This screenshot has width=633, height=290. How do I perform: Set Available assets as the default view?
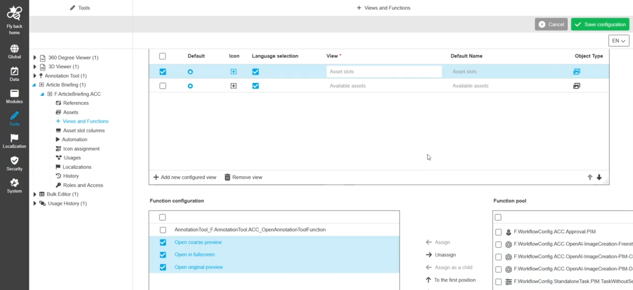coord(190,86)
